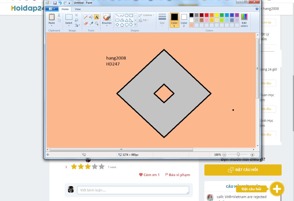
Task: Pick the Right triangle shape
Action: click(x=131, y=20)
